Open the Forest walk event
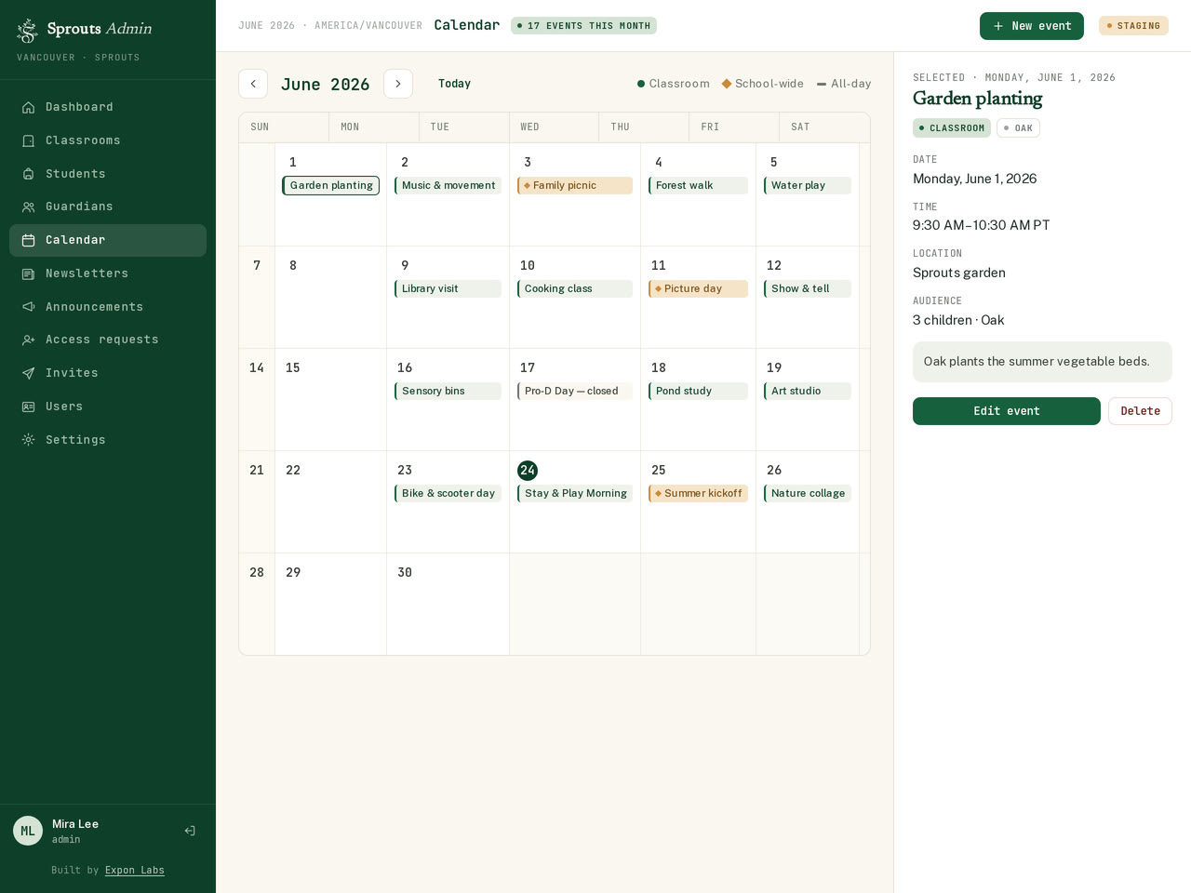The height and width of the screenshot is (893, 1191). [x=698, y=186]
